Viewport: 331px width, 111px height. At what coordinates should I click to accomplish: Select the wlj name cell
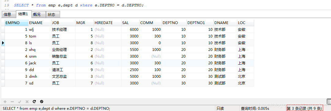(x=40, y=30)
